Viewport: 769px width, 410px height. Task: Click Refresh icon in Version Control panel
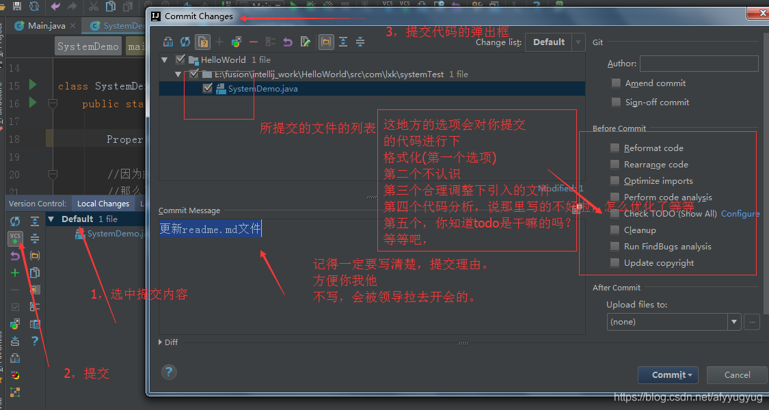[15, 221]
